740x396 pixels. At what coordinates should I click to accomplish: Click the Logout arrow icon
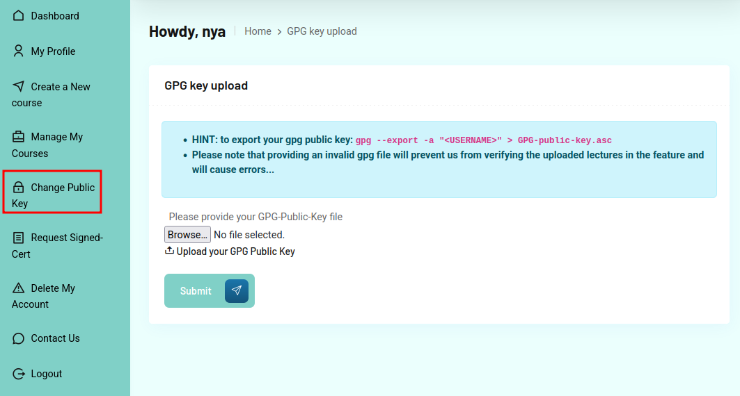(19, 374)
